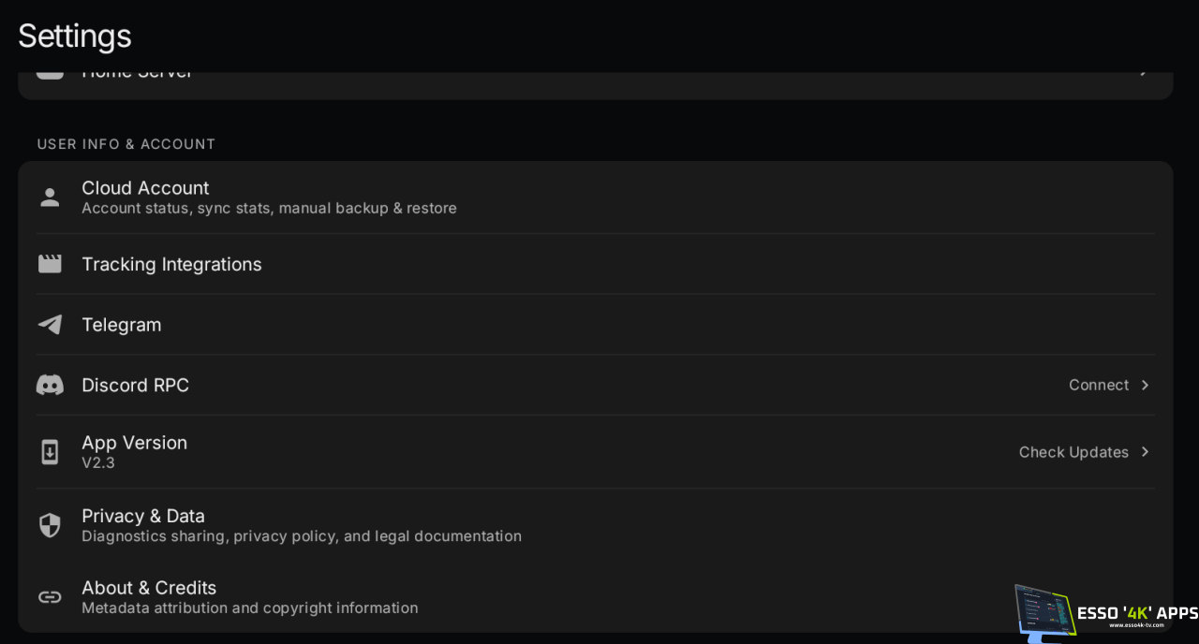Open Tracking Integrations settings

pyautogui.click(x=596, y=264)
